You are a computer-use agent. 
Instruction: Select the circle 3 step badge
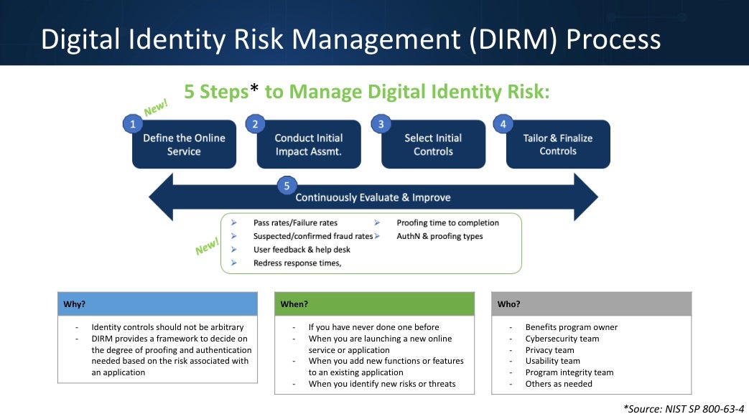(x=381, y=123)
